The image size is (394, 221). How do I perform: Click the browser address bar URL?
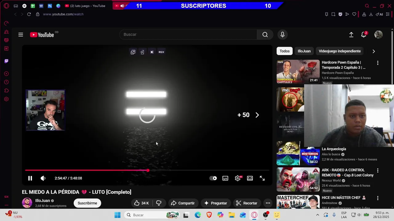tap(63, 14)
